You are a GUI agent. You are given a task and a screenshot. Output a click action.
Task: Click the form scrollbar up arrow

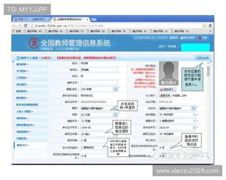208,63
